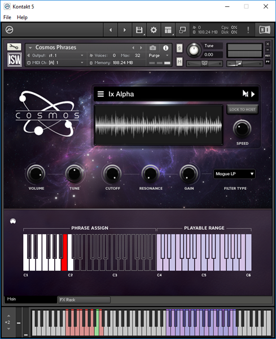Click the exclamation panic button
Image resolution: width=276 pixels, height=339 pixels.
pyautogui.click(x=248, y=30)
